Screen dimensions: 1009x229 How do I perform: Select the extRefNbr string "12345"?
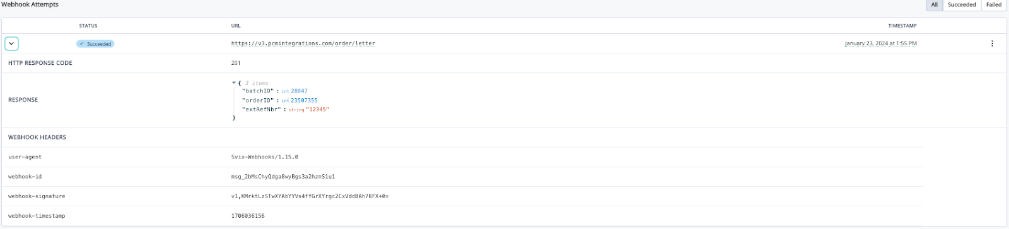pos(317,109)
